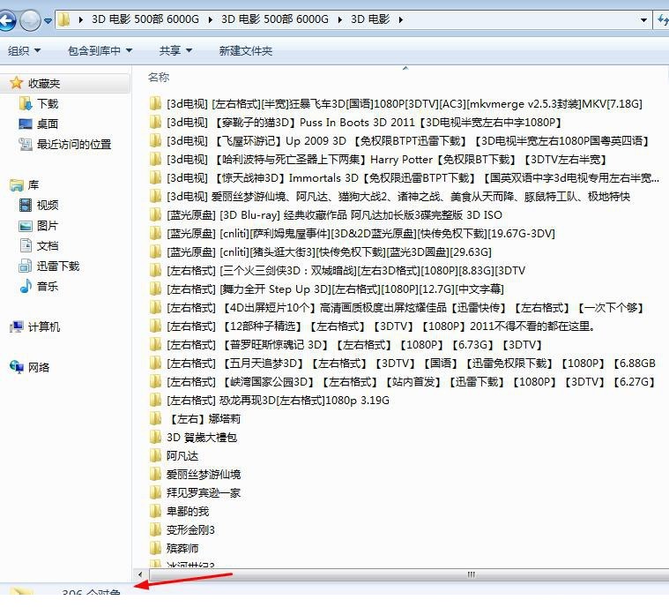The width and height of the screenshot is (669, 615).
Task: Sort by the 名称 column header
Action: (x=159, y=77)
